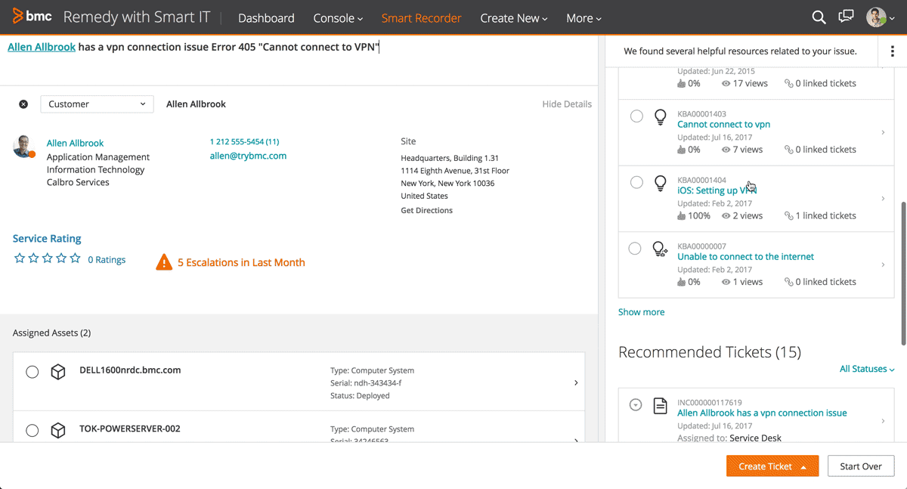
Task: Open the All Statuses filter dropdown
Action: [867, 369]
